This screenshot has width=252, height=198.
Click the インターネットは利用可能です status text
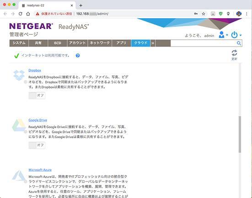[46, 56]
